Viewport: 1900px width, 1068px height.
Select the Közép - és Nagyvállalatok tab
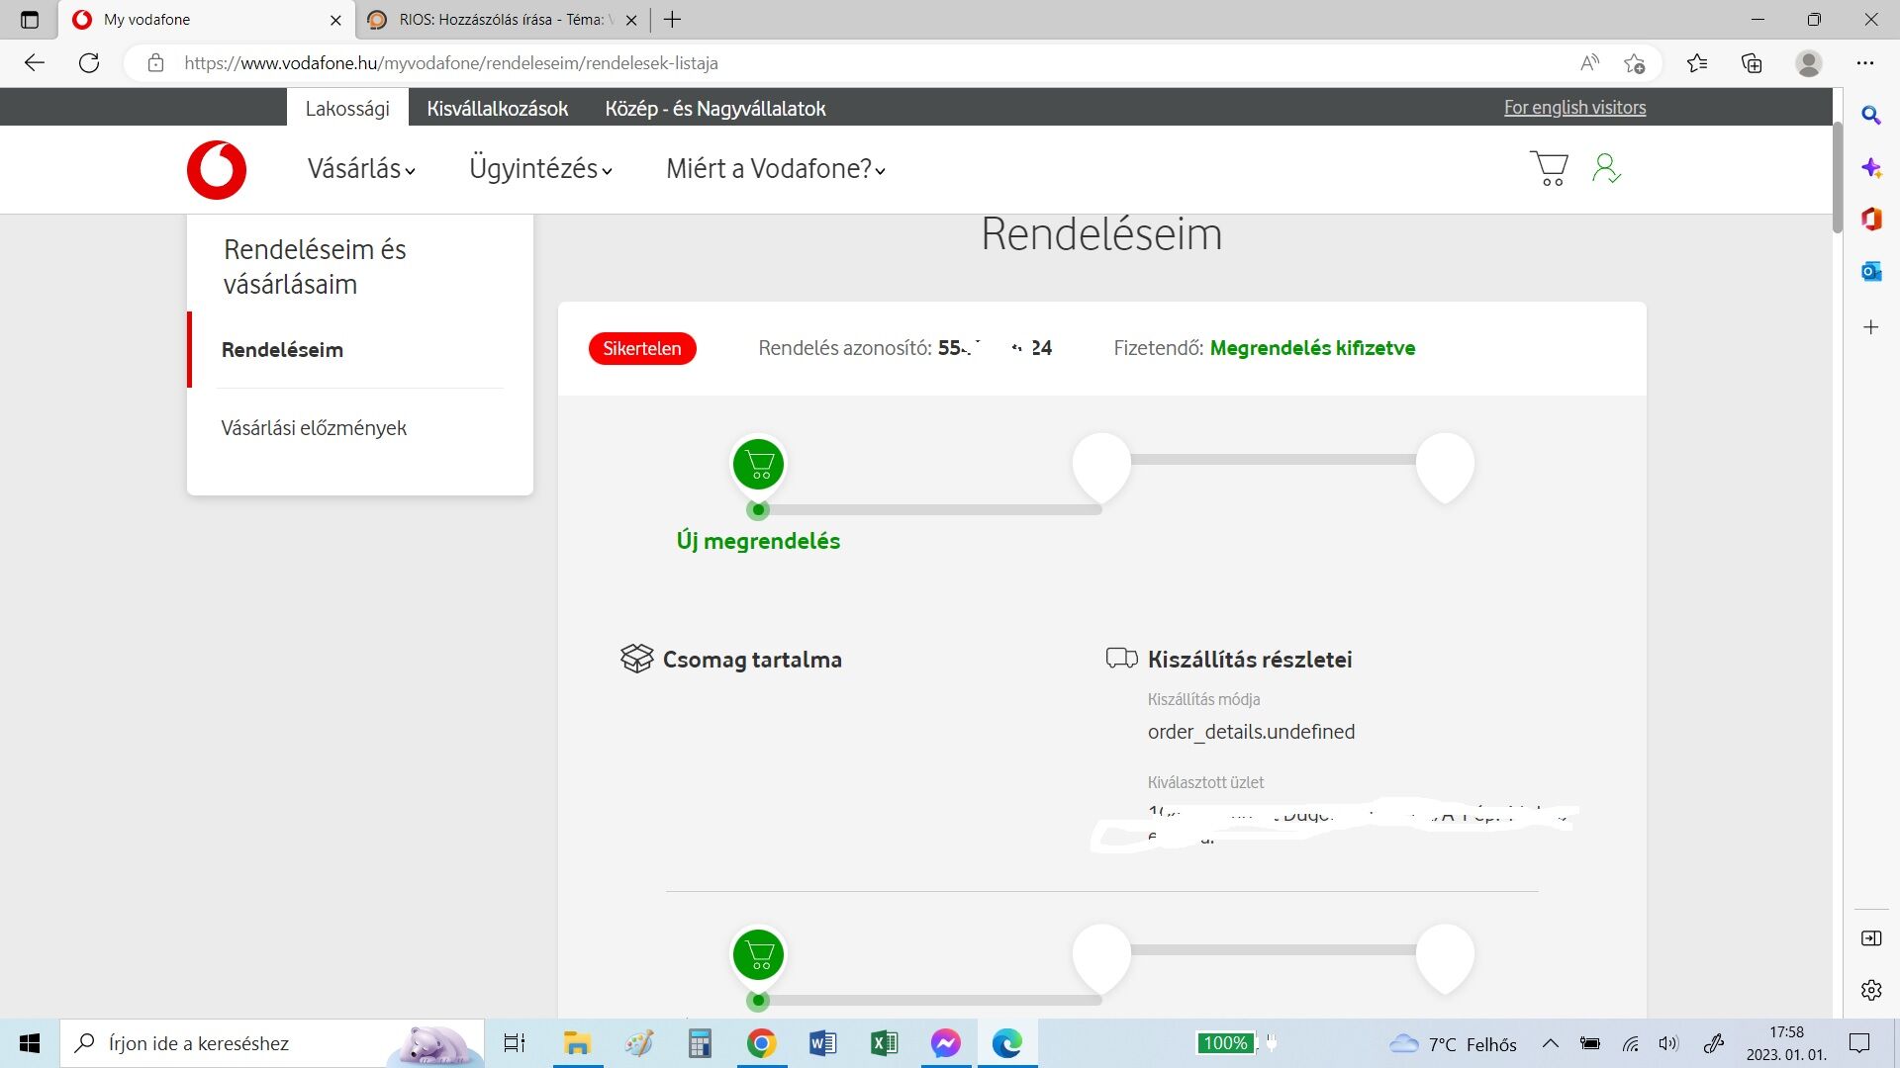click(x=714, y=108)
